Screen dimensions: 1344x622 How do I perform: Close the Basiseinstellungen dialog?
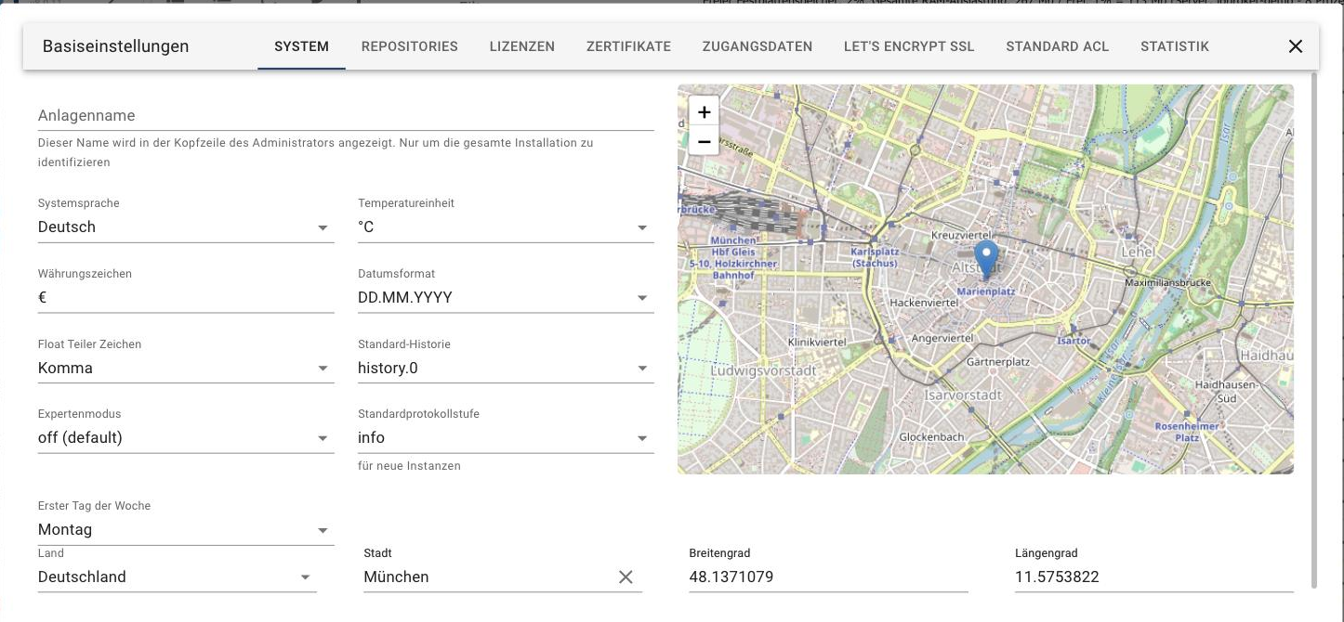[1295, 46]
